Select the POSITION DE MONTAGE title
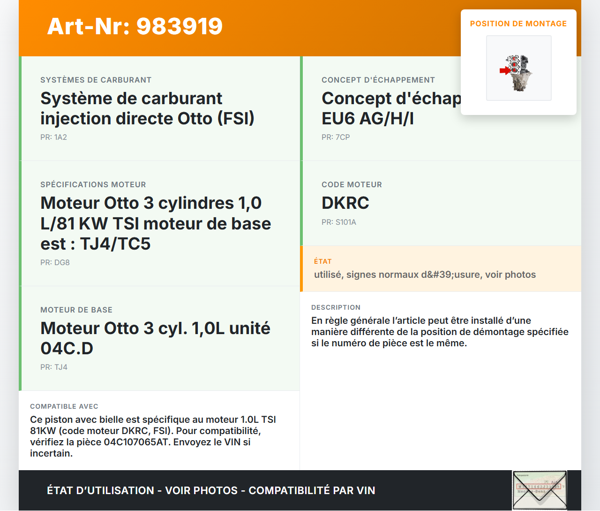Image resolution: width=600 pixels, height=511 pixels. (x=518, y=23)
